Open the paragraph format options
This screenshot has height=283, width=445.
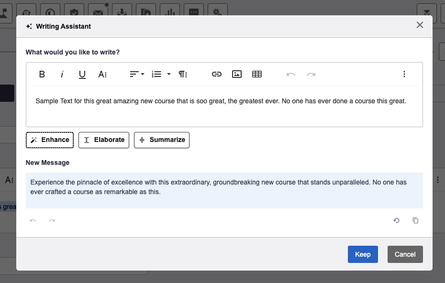click(x=183, y=74)
